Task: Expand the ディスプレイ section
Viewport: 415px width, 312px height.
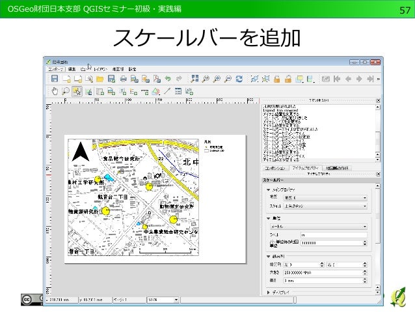Action: [x=269, y=292]
